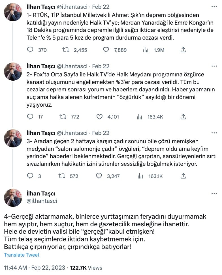222x275 pixels.
Task: Like the first tweet with 7,889 likes
Action: click(106, 50)
